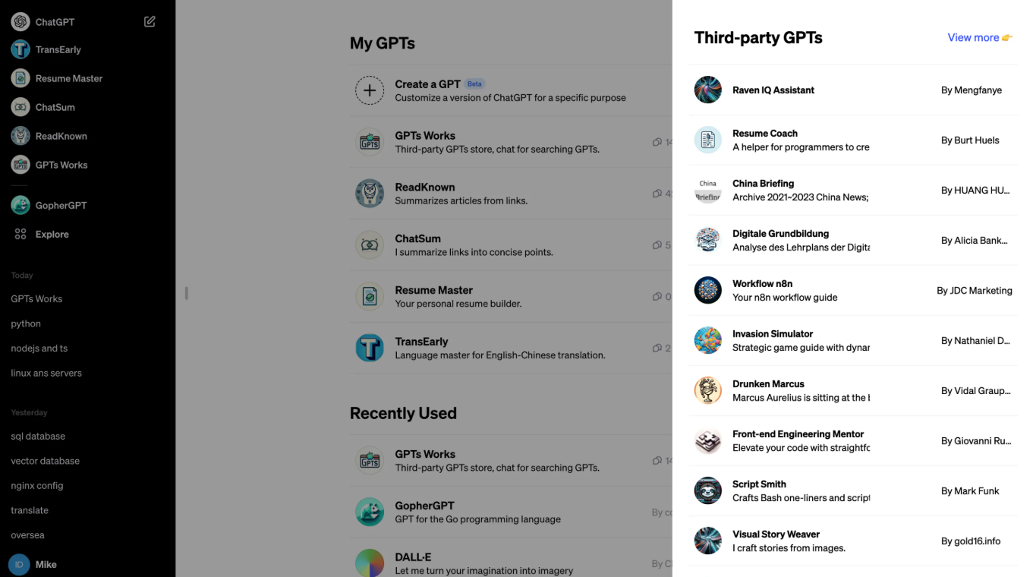Screen dimensions: 1033x577
Task: Open the Resume Coach GPT entry
Action: point(801,140)
